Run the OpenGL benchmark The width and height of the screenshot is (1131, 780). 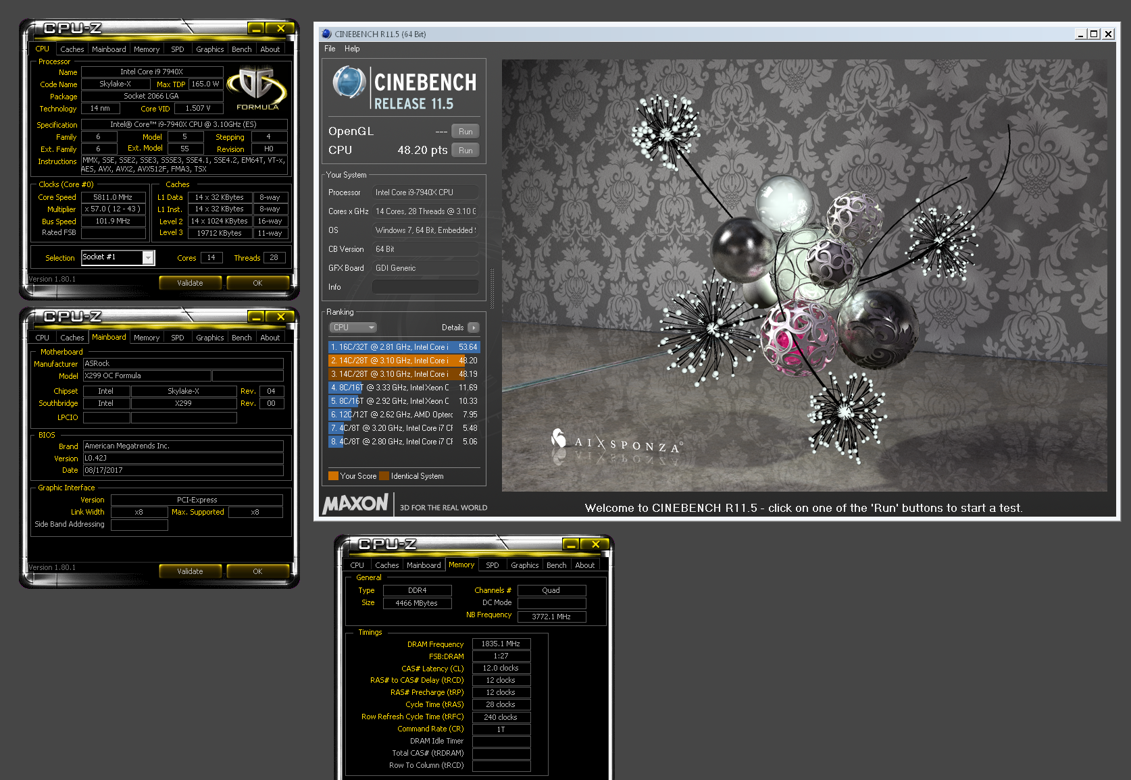pos(466,132)
